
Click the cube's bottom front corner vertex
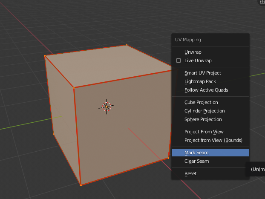81,185
